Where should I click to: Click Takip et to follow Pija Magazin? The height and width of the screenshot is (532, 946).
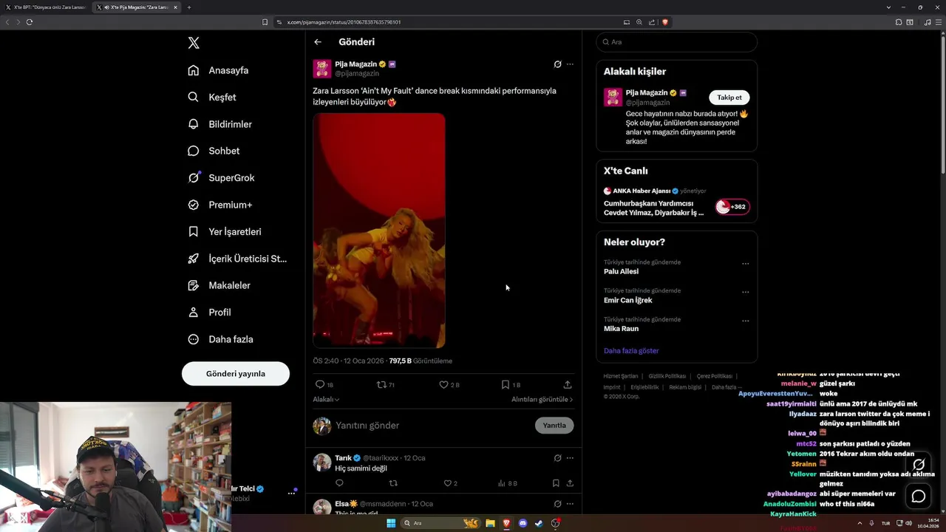(729, 98)
